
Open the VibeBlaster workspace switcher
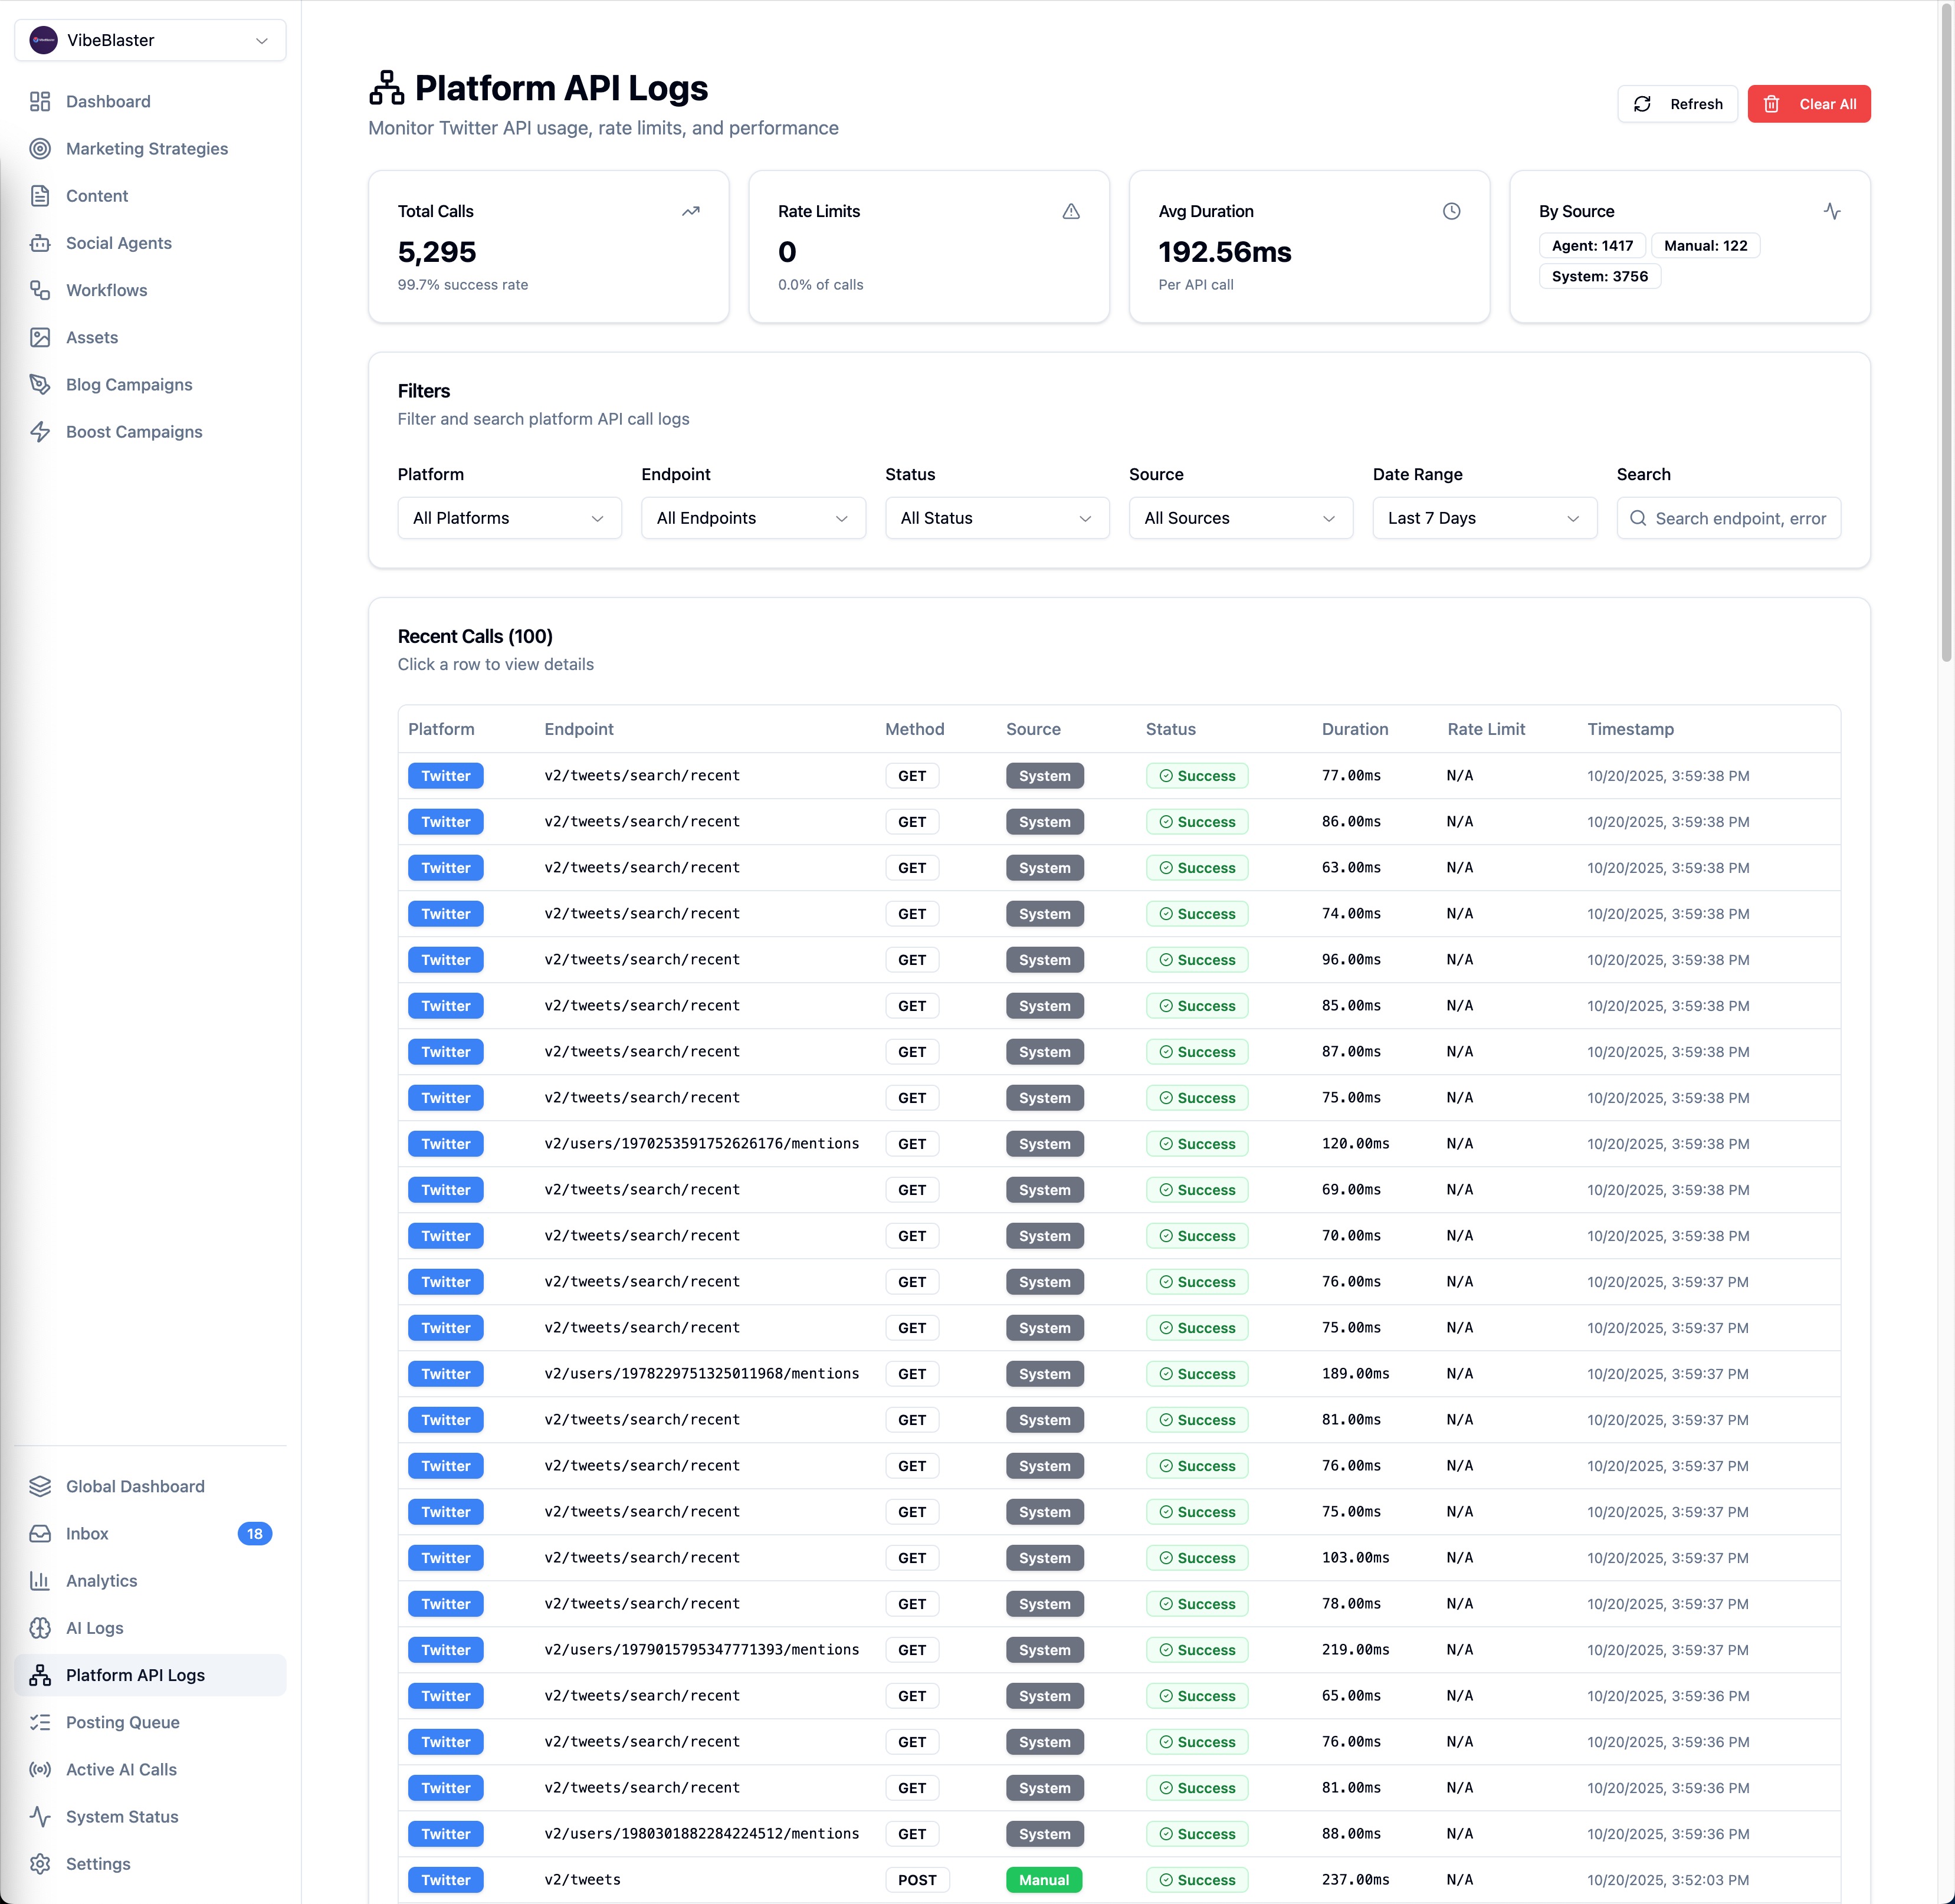(150, 40)
